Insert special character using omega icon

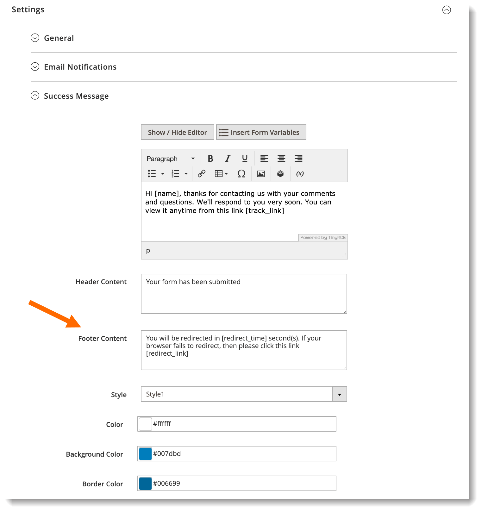(241, 174)
